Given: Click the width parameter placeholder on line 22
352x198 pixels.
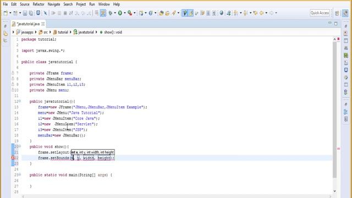Looking at the screenshot, I should tap(89, 158).
